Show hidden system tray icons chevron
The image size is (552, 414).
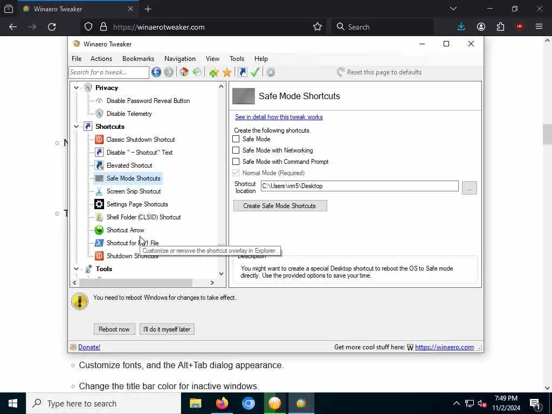(x=456, y=403)
